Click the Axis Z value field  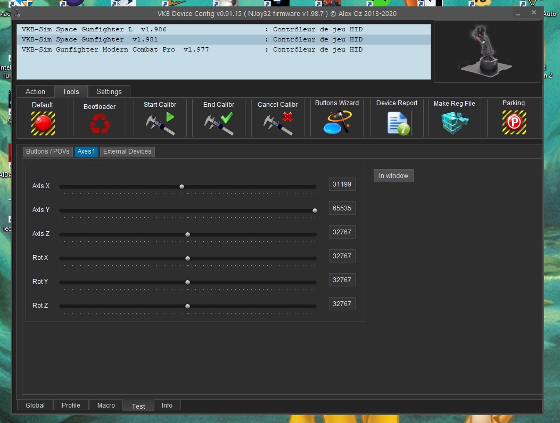pyautogui.click(x=342, y=232)
